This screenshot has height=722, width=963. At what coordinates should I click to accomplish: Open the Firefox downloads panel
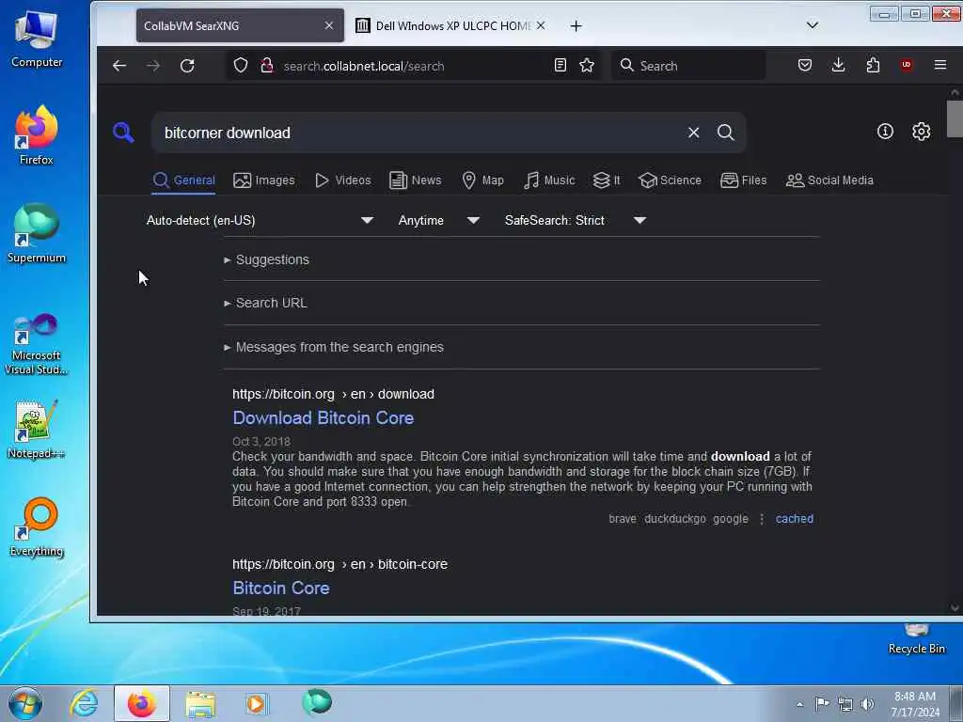(x=838, y=65)
